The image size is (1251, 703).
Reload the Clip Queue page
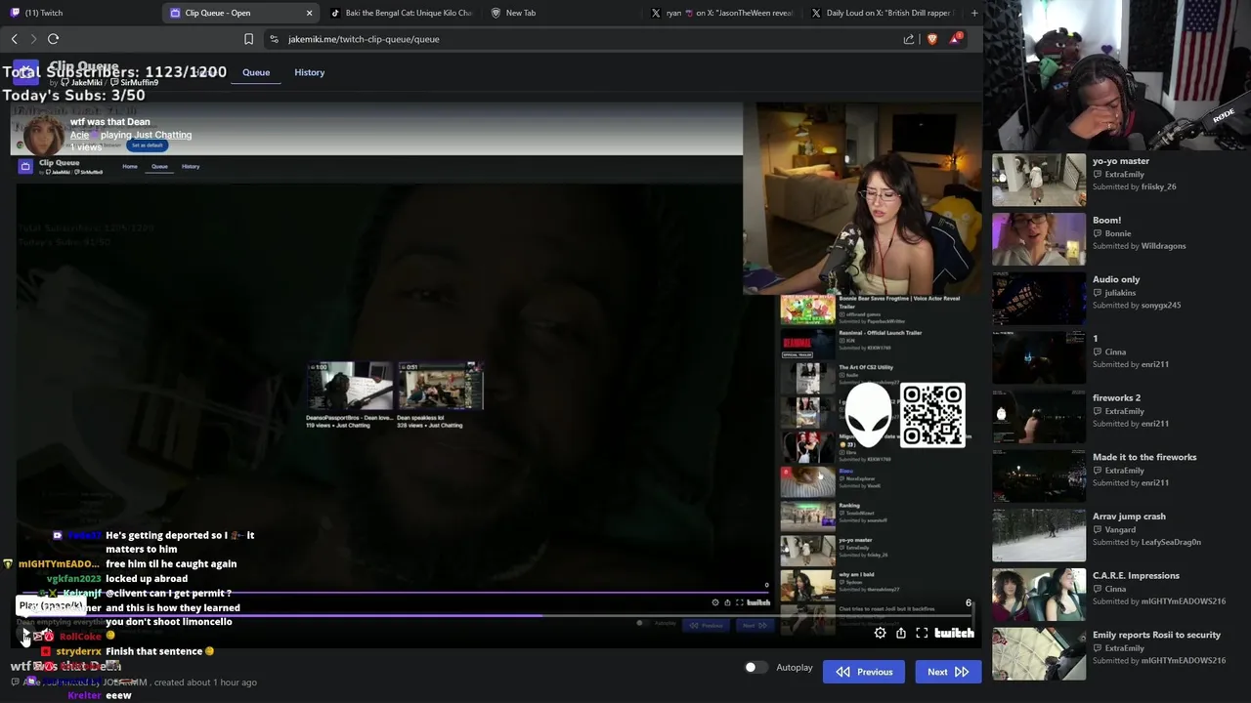53,39
